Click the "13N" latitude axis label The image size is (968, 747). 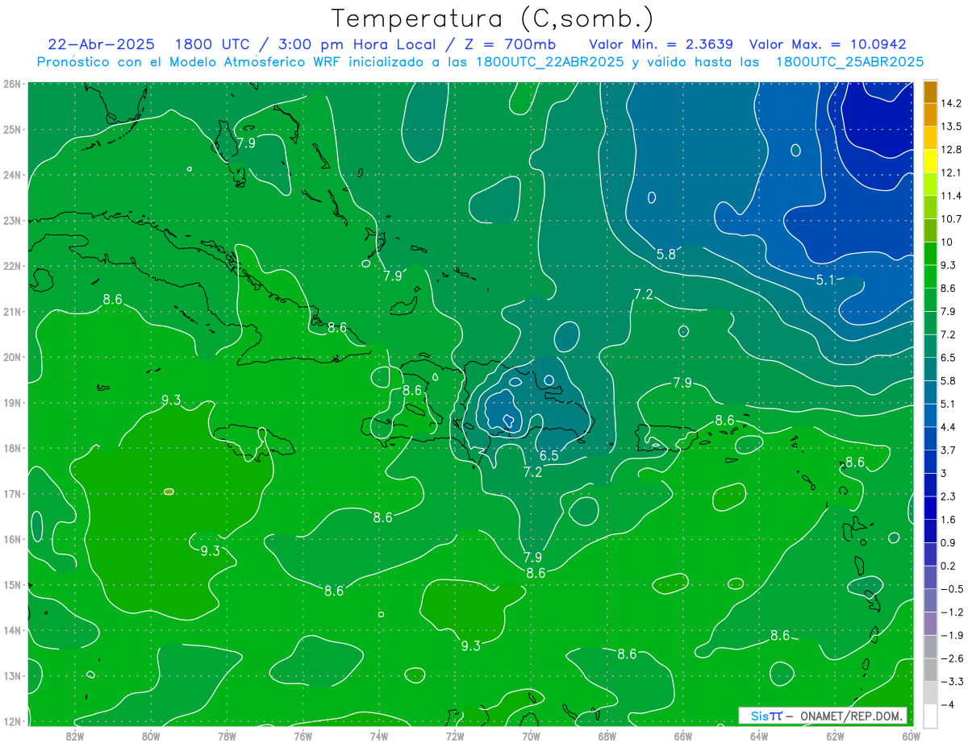click(12, 676)
